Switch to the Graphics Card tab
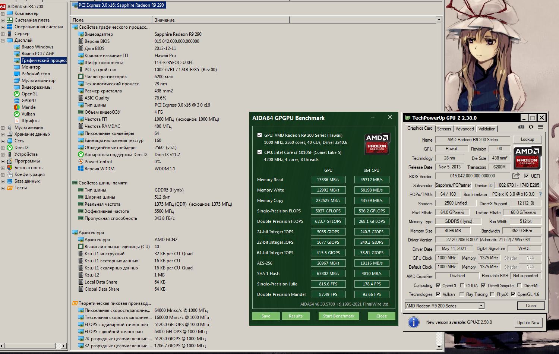 [x=420, y=128]
